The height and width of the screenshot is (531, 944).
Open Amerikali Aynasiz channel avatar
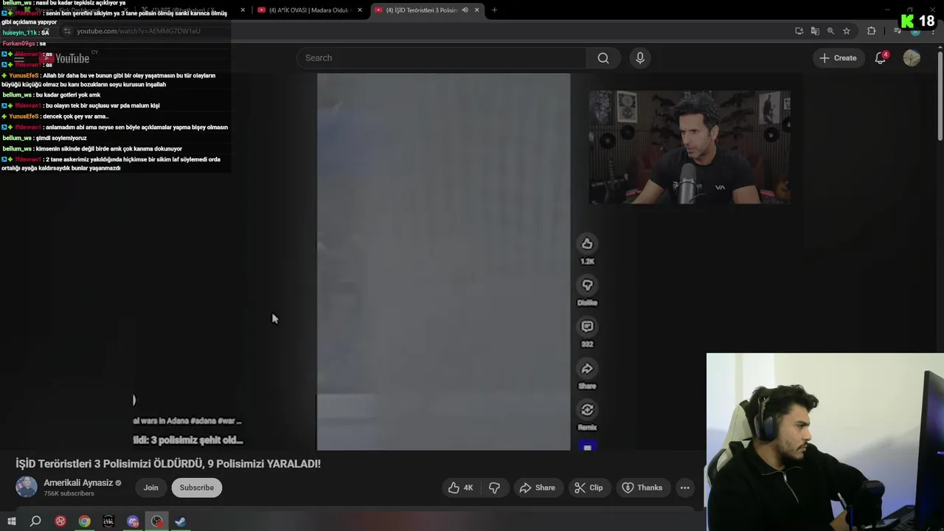click(27, 487)
